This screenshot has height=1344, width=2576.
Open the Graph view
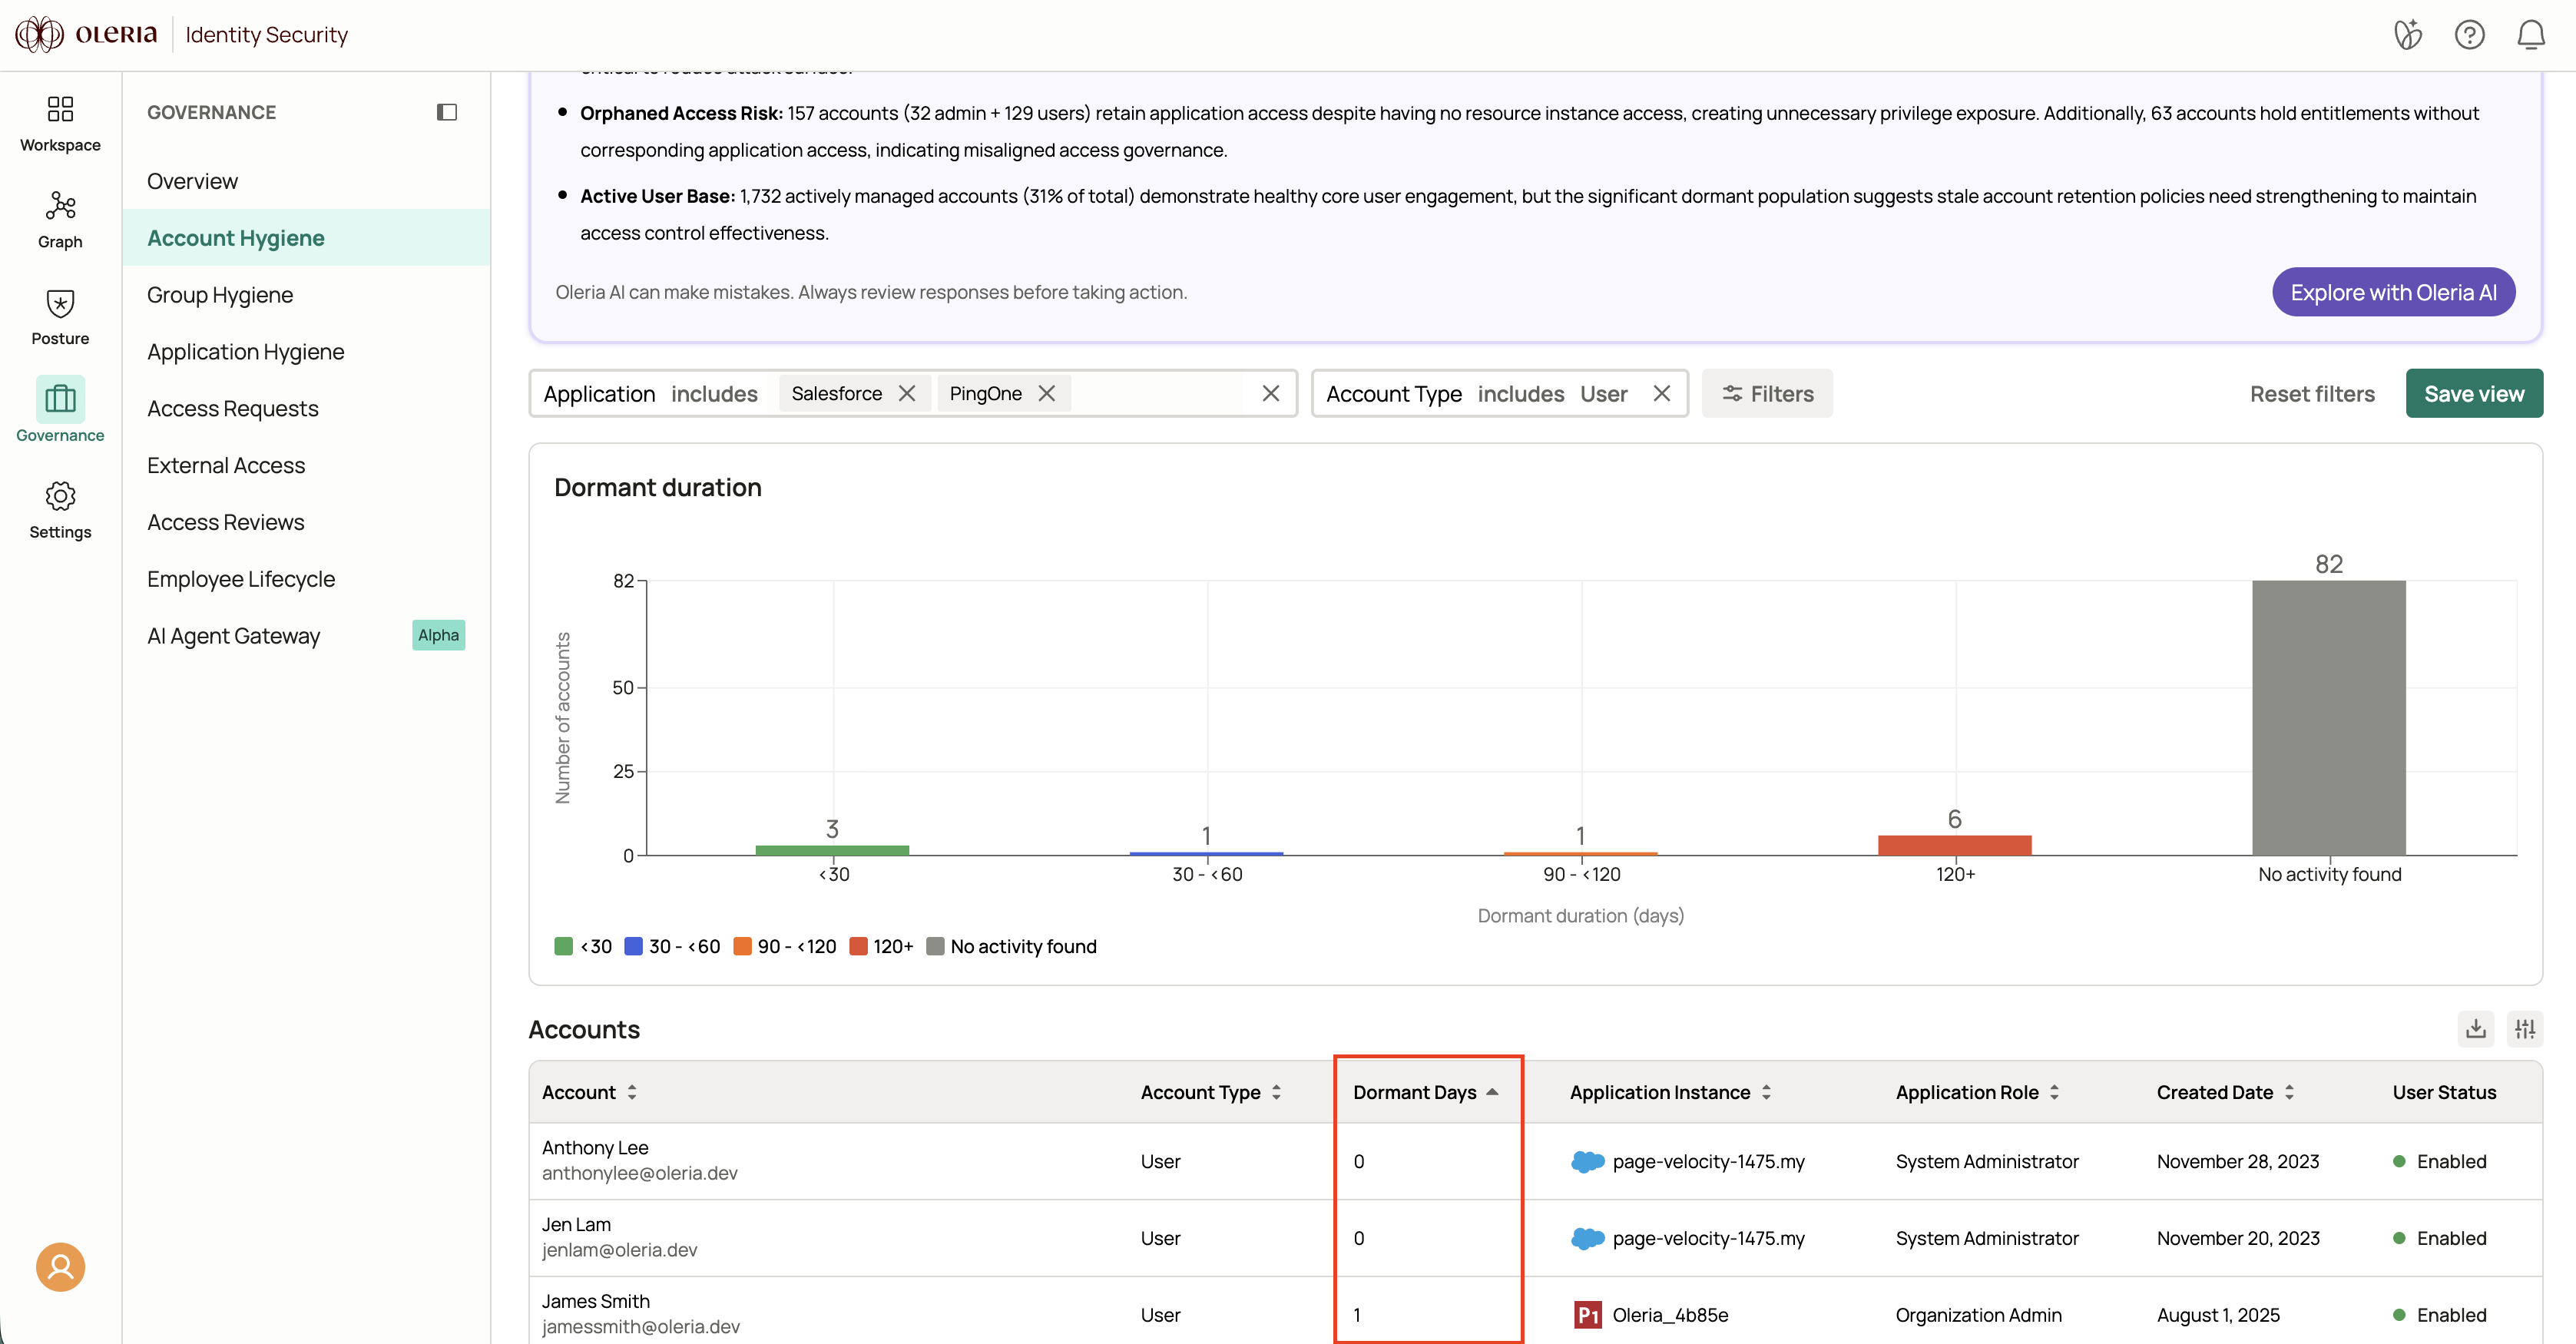(x=60, y=221)
